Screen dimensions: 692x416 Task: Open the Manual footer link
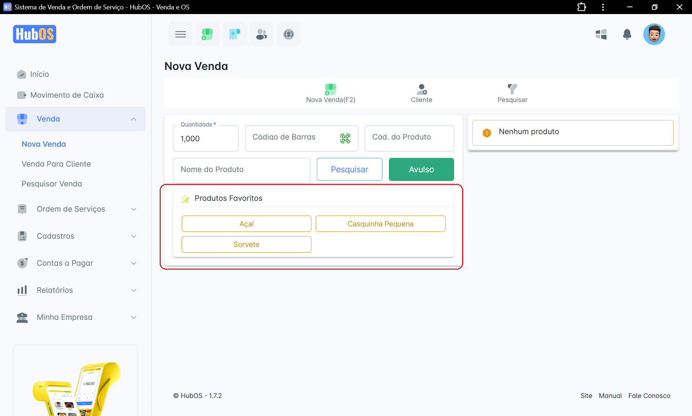coord(610,395)
